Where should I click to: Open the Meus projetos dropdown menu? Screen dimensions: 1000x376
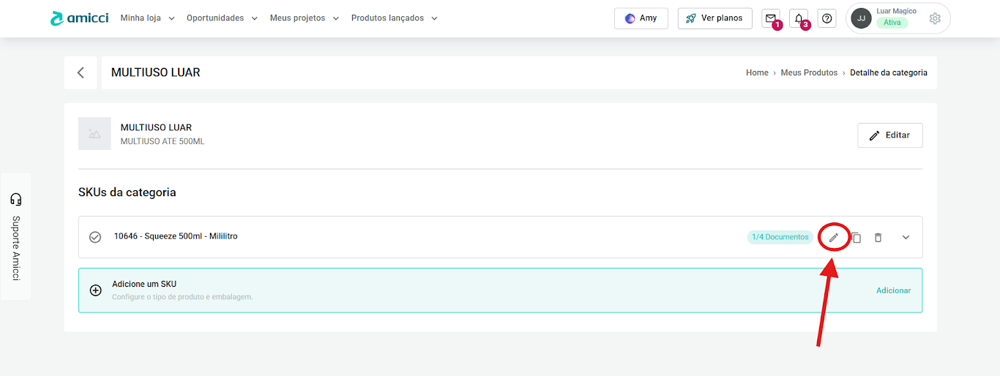point(305,18)
